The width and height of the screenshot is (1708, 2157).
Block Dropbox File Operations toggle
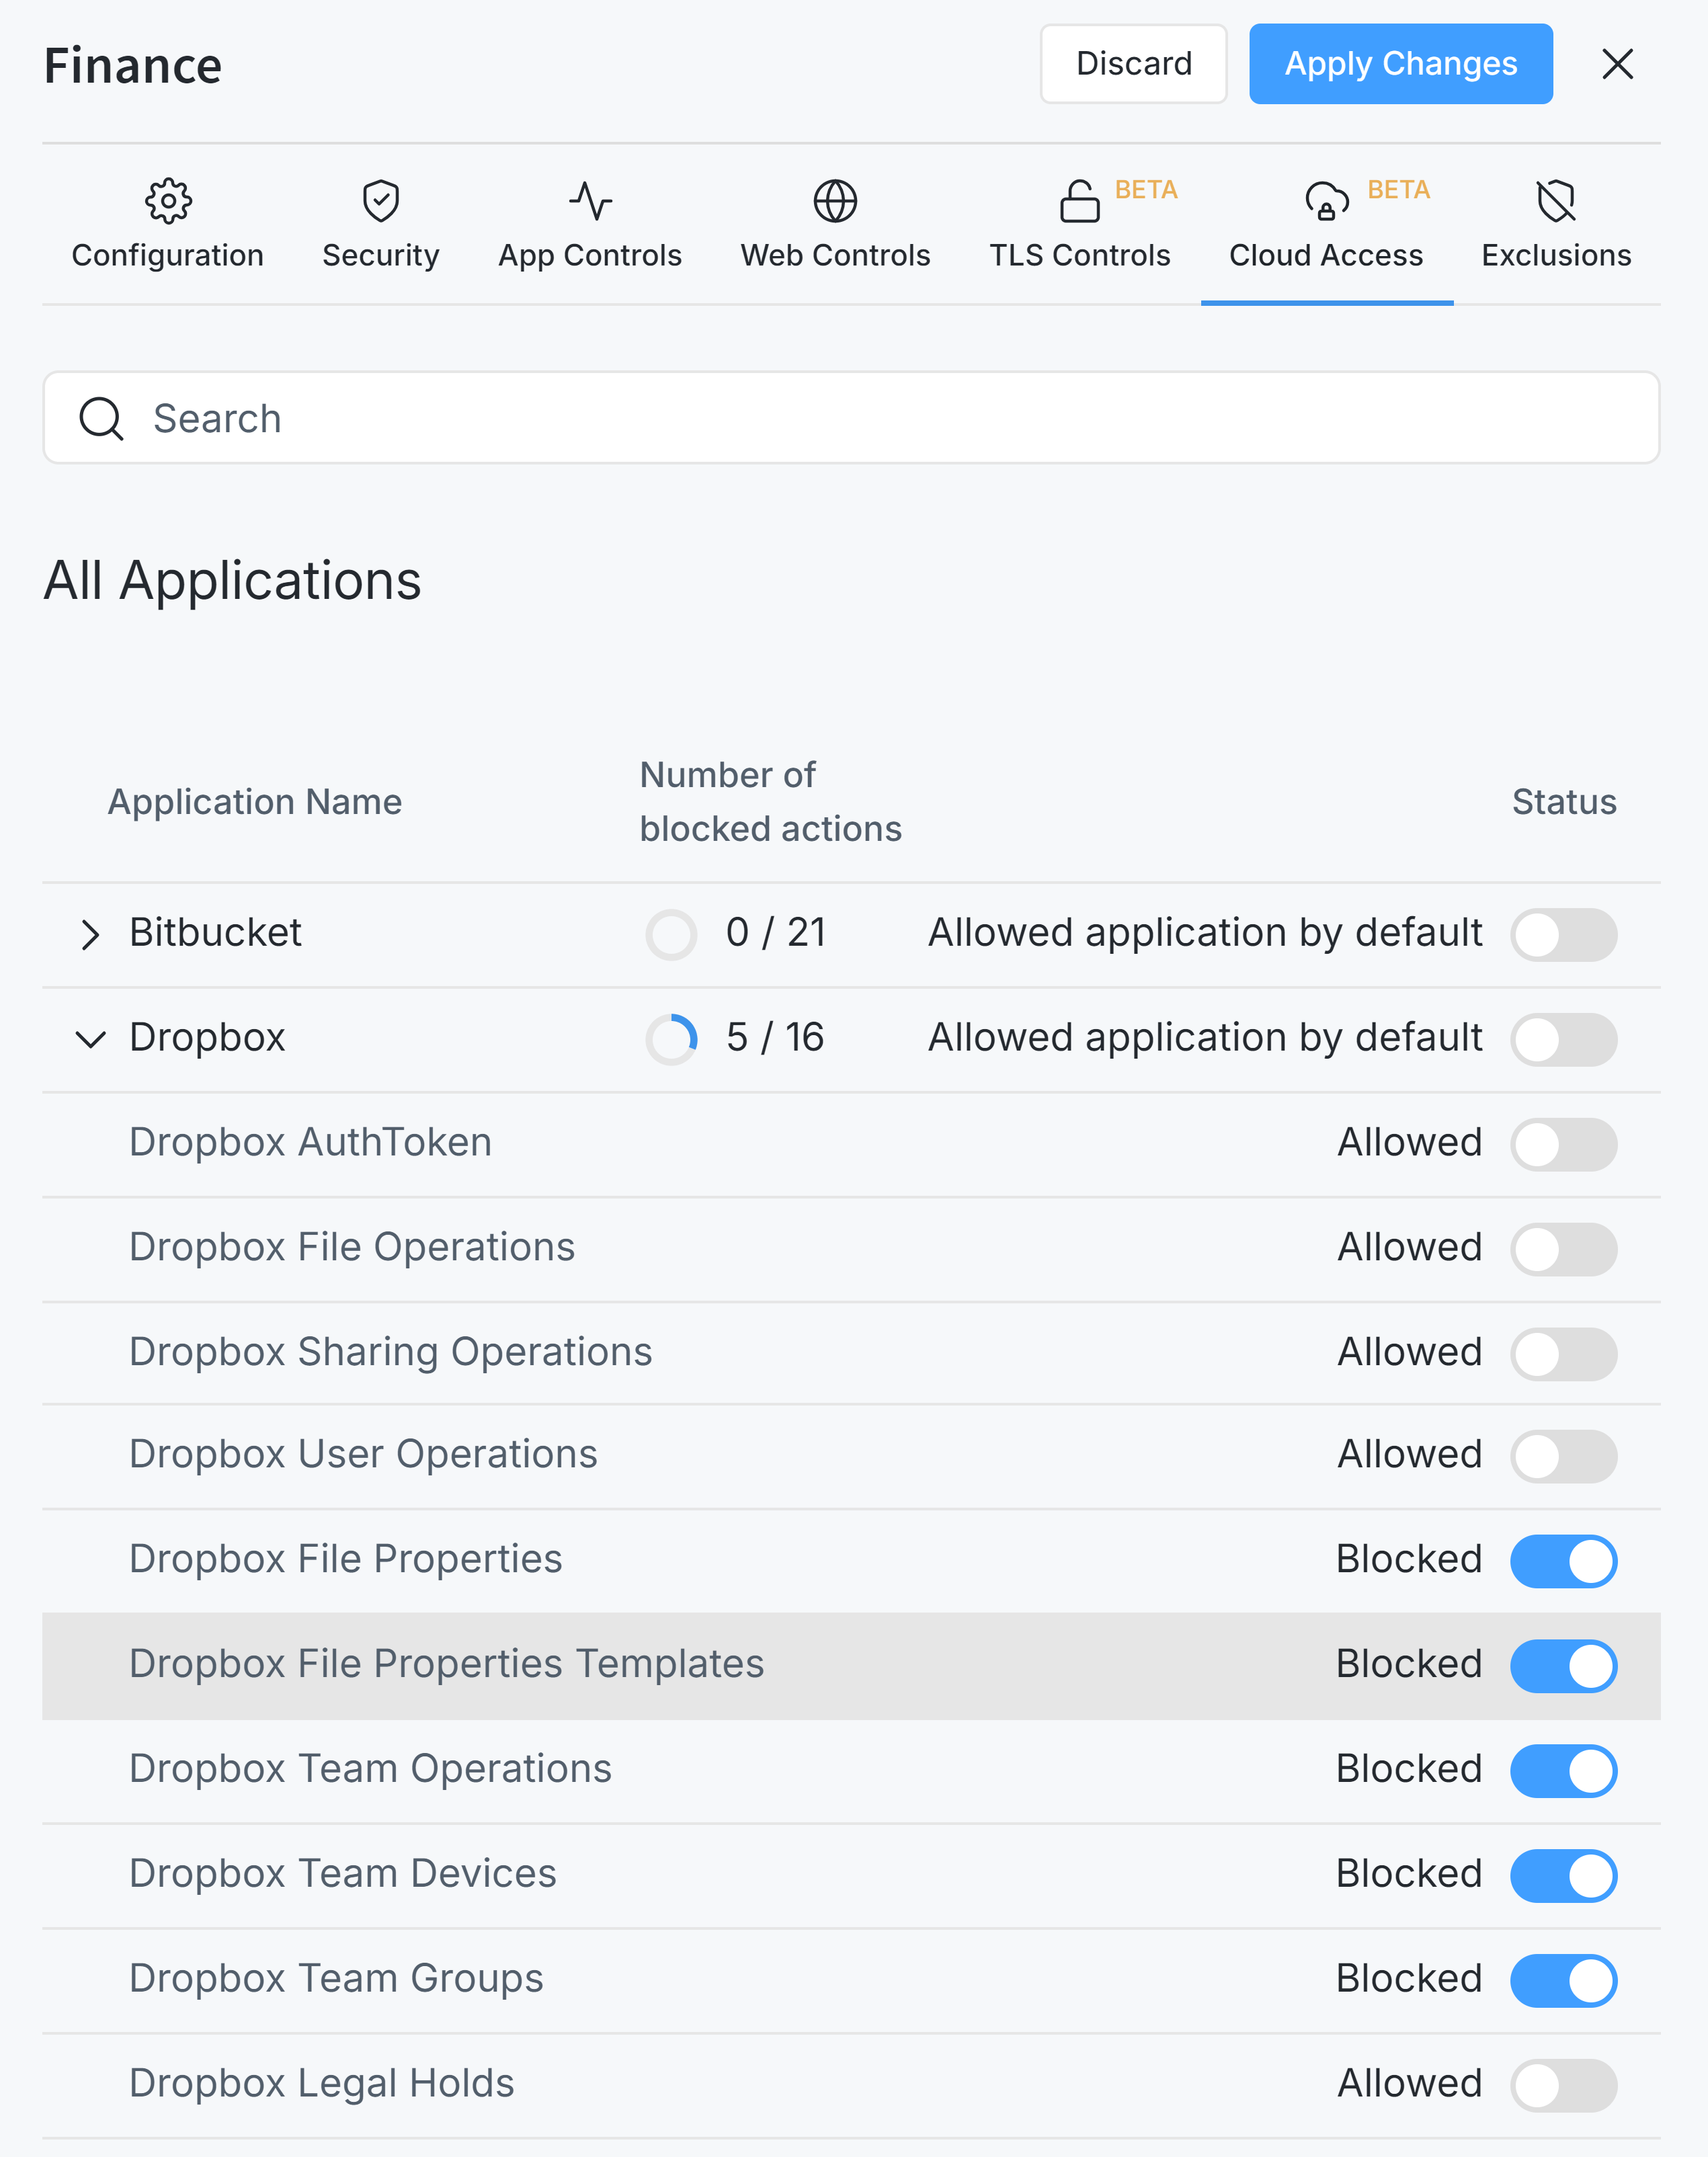click(x=1563, y=1249)
